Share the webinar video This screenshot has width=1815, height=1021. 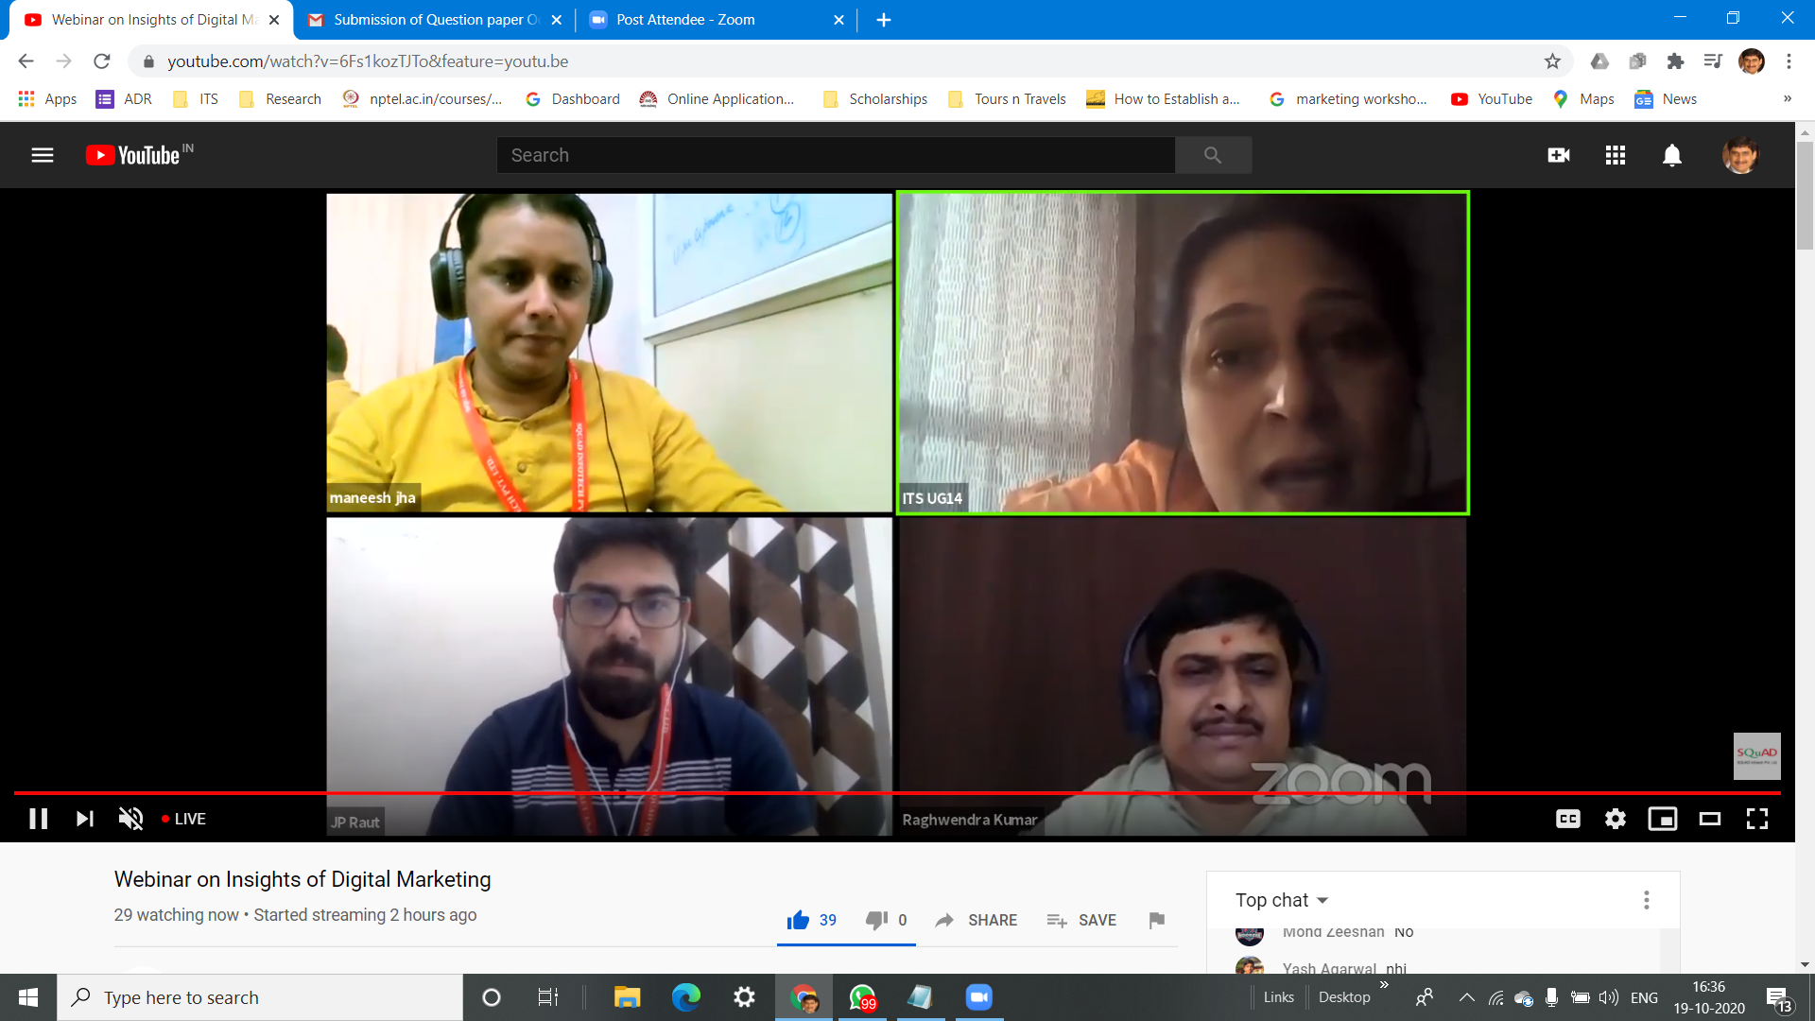point(977,920)
